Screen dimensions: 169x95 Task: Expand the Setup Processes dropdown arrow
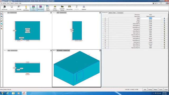click(x=58, y=11)
